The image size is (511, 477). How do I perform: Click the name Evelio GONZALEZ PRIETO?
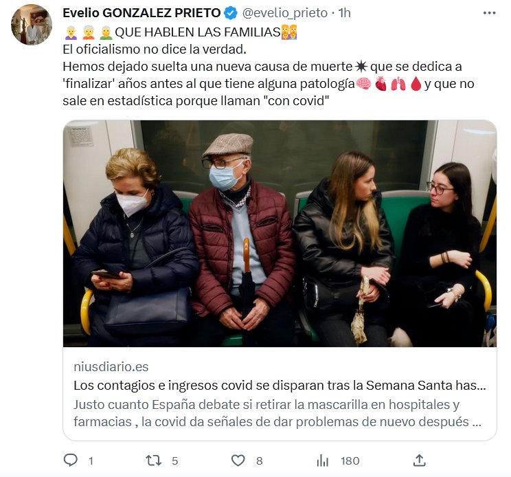pos(141,13)
